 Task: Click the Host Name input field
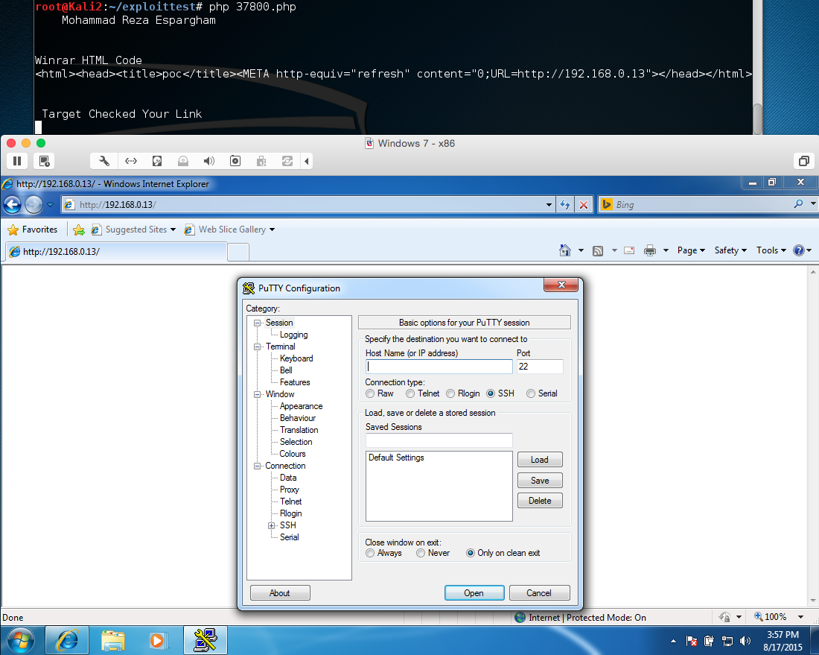[439, 367]
